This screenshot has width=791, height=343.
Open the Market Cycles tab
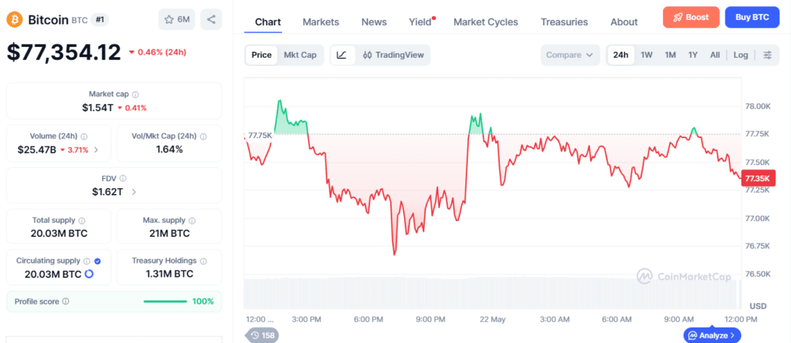pos(486,22)
